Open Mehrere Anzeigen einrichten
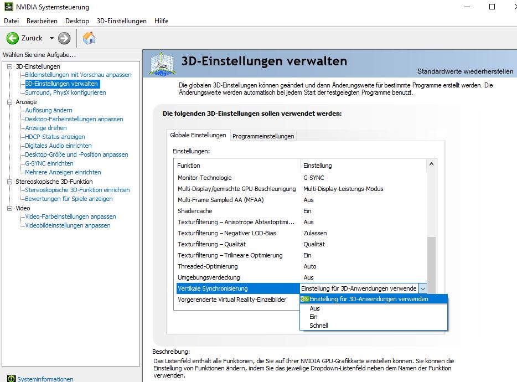 tap(63, 172)
